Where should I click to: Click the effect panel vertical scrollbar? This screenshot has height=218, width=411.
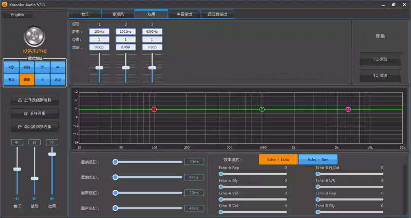pos(405,189)
